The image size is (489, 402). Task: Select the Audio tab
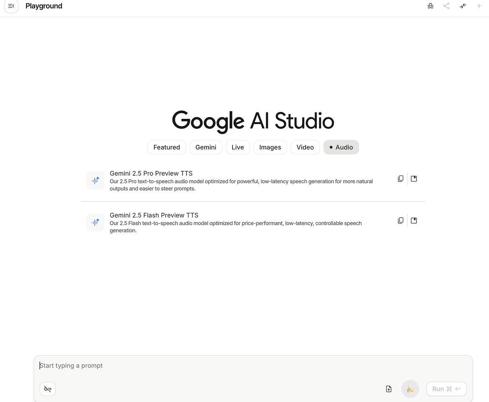click(341, 147)
